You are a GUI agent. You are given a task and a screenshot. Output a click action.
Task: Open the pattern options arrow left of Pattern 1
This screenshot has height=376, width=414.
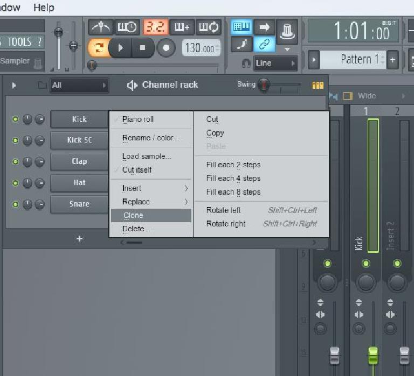(314, 60)
